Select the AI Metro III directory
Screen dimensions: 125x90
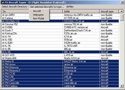pyautogui.click(x=8, y=61)
